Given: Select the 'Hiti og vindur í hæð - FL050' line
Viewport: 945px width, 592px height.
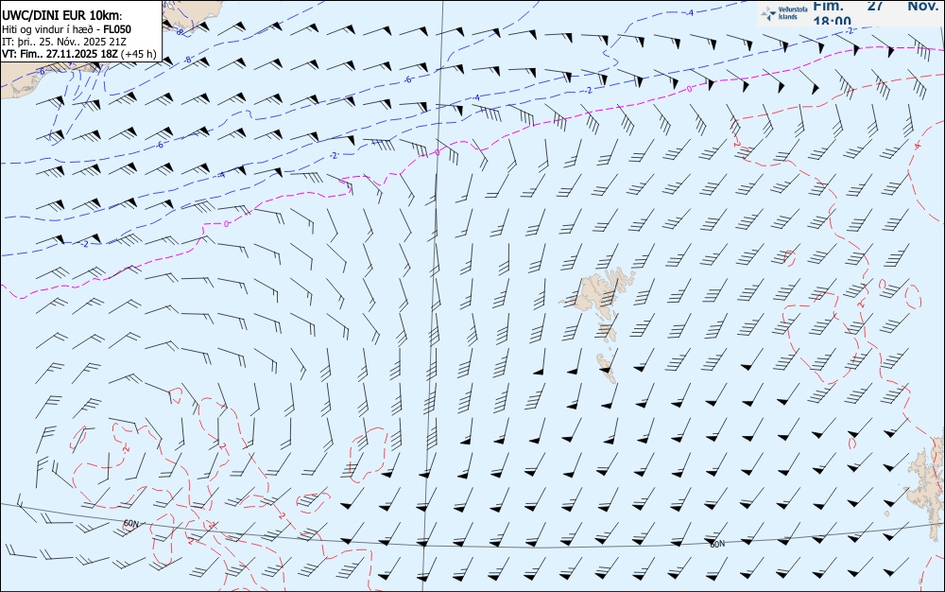Looking at the screenshot, I should [x=66, y=29].
